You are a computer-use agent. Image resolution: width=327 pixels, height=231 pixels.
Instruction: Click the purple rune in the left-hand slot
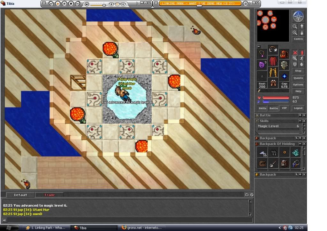pos(262,65)
